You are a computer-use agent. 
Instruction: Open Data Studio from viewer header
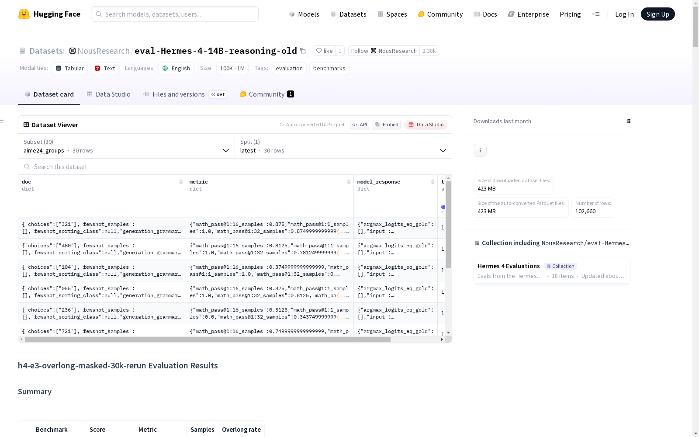click(426, 125)
